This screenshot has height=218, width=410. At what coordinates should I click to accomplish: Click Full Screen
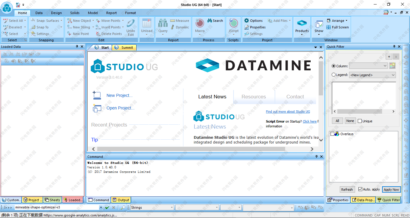tap(338, 27)
